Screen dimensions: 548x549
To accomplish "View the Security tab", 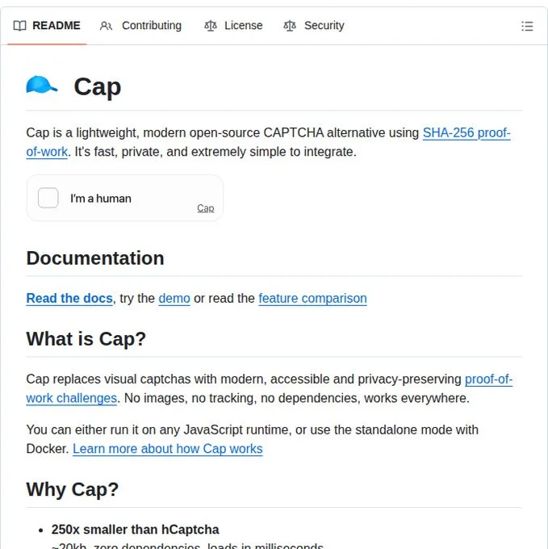I will (x=314, y=26).
